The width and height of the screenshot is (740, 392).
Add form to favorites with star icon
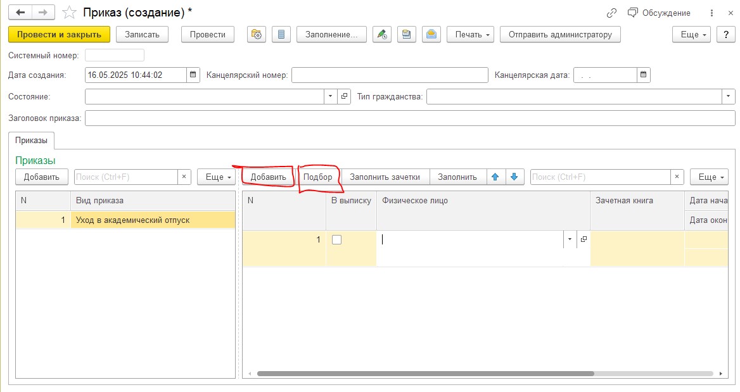tap(70, 12)
